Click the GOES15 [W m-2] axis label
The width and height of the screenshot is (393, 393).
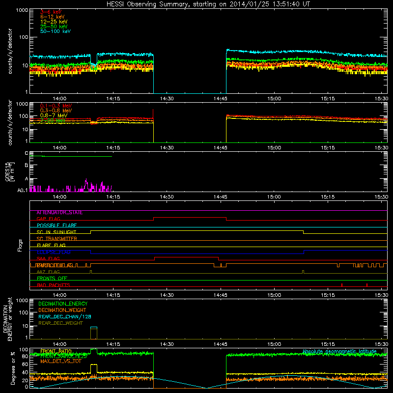click(10, 171)
